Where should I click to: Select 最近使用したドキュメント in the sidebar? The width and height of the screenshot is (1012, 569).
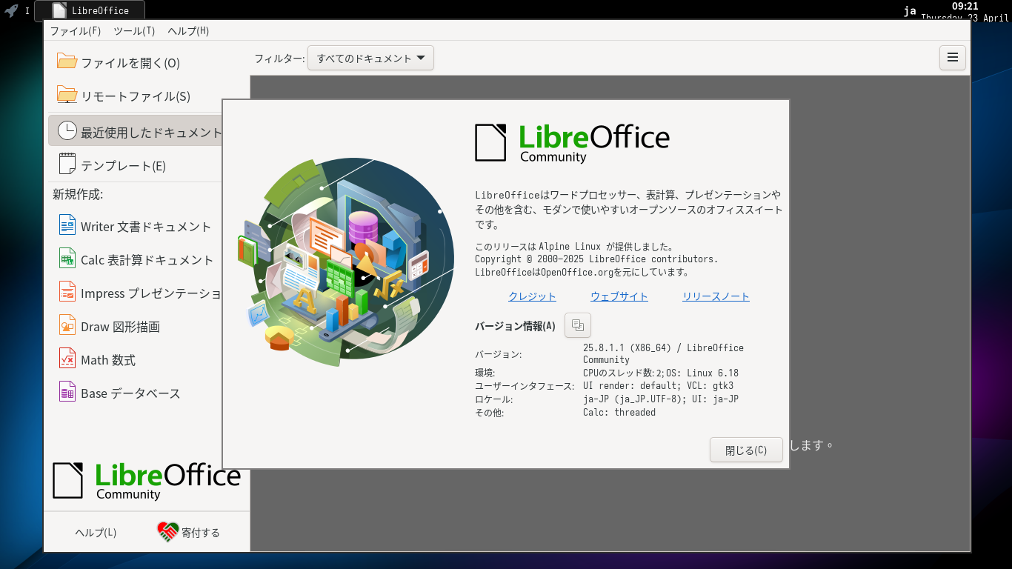136,131
